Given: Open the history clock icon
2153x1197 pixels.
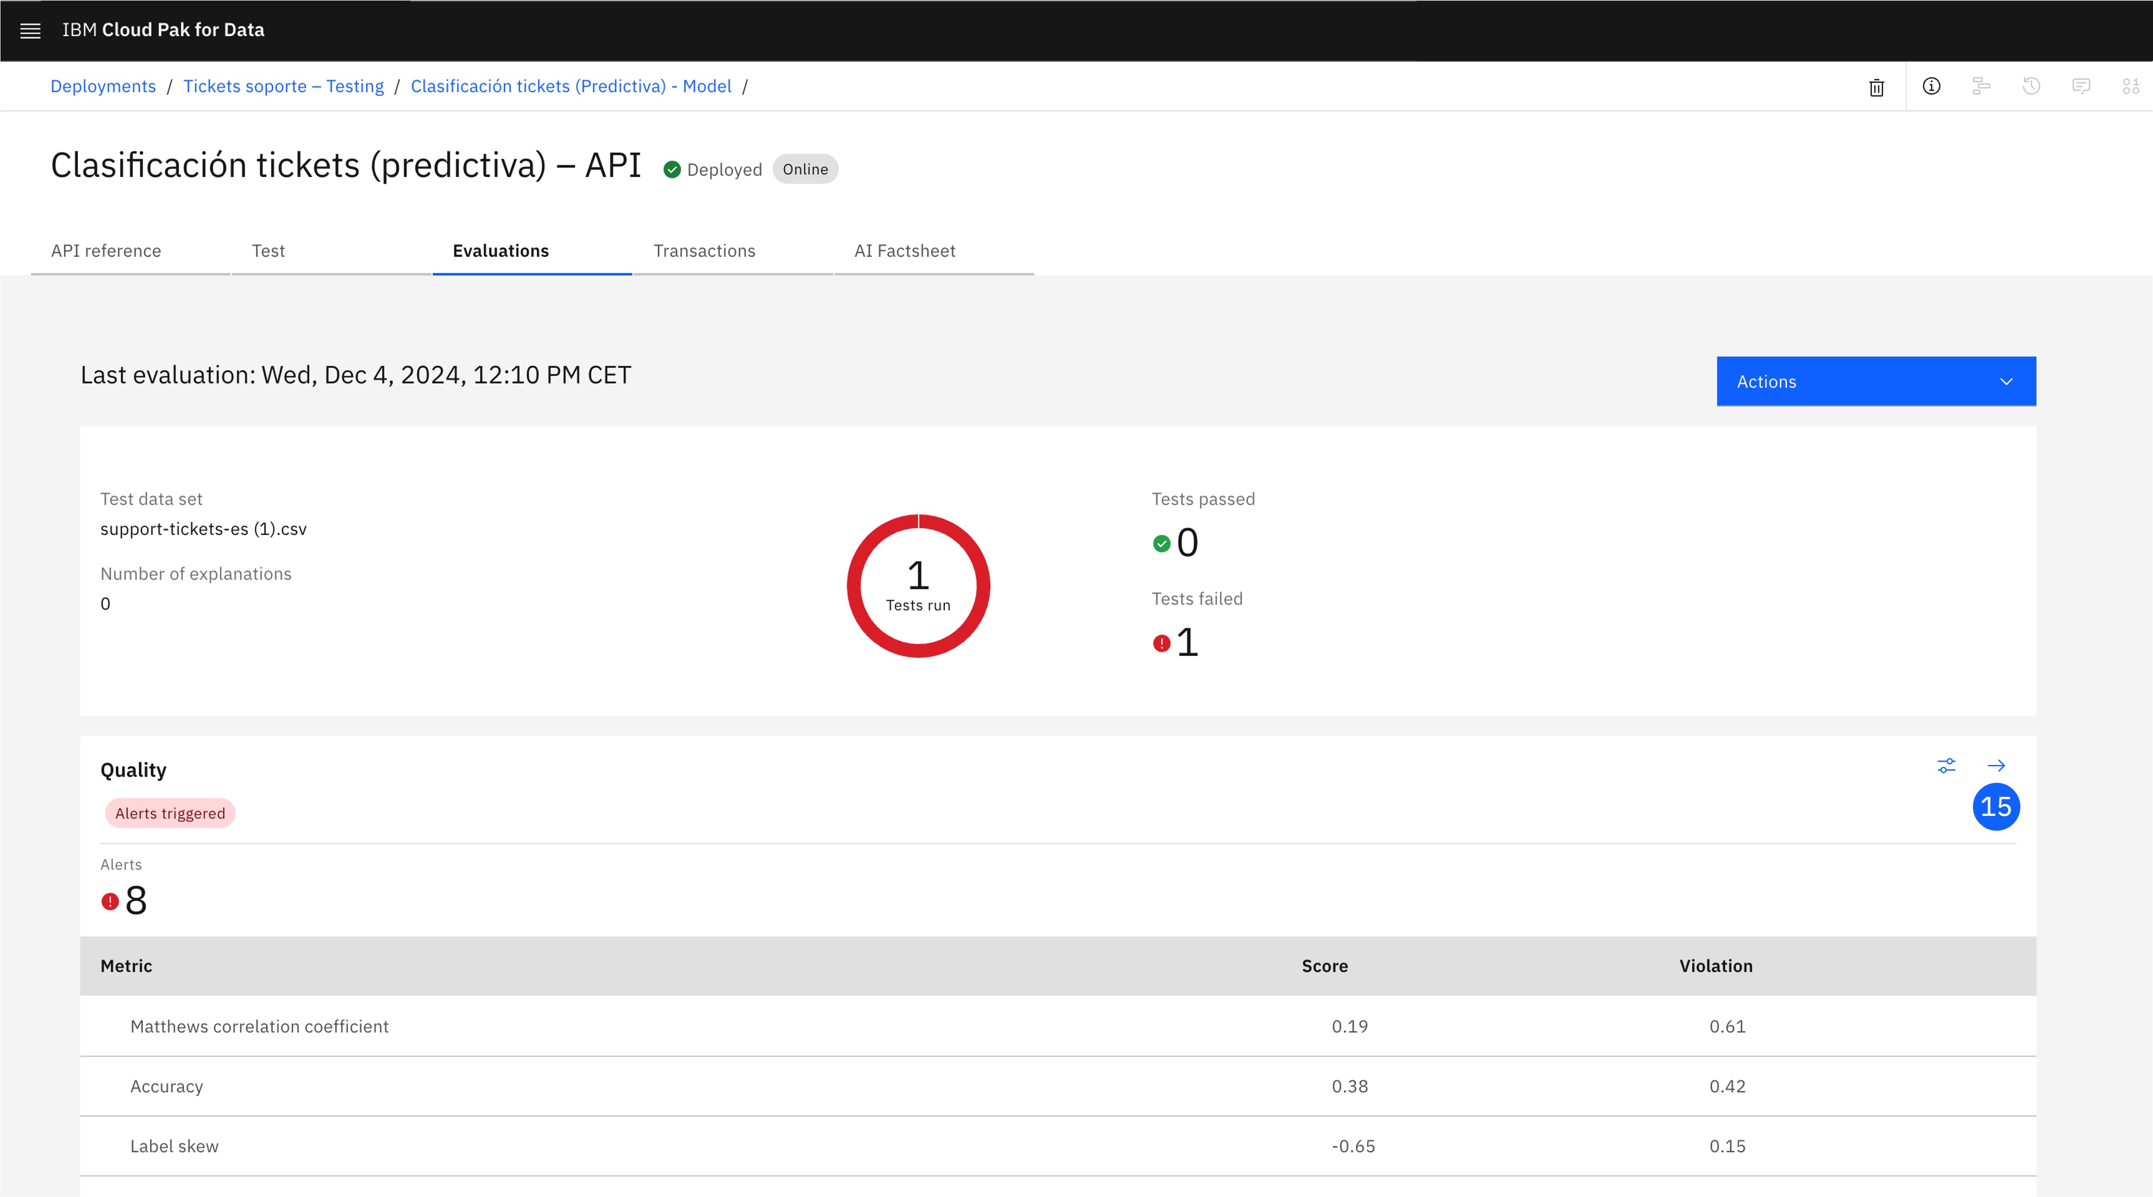Looking at the screenshot, I should click(x=2031, y=86).
